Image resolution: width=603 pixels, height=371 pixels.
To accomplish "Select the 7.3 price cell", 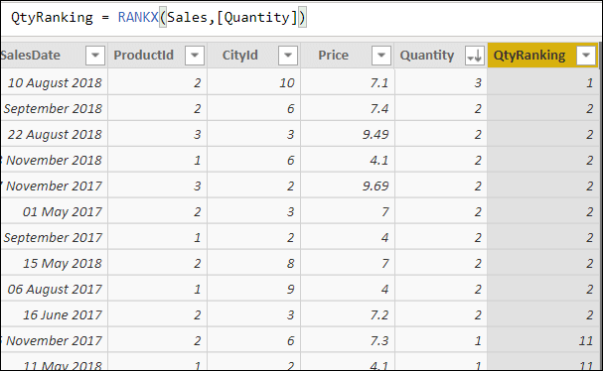I will pos(348,340).
